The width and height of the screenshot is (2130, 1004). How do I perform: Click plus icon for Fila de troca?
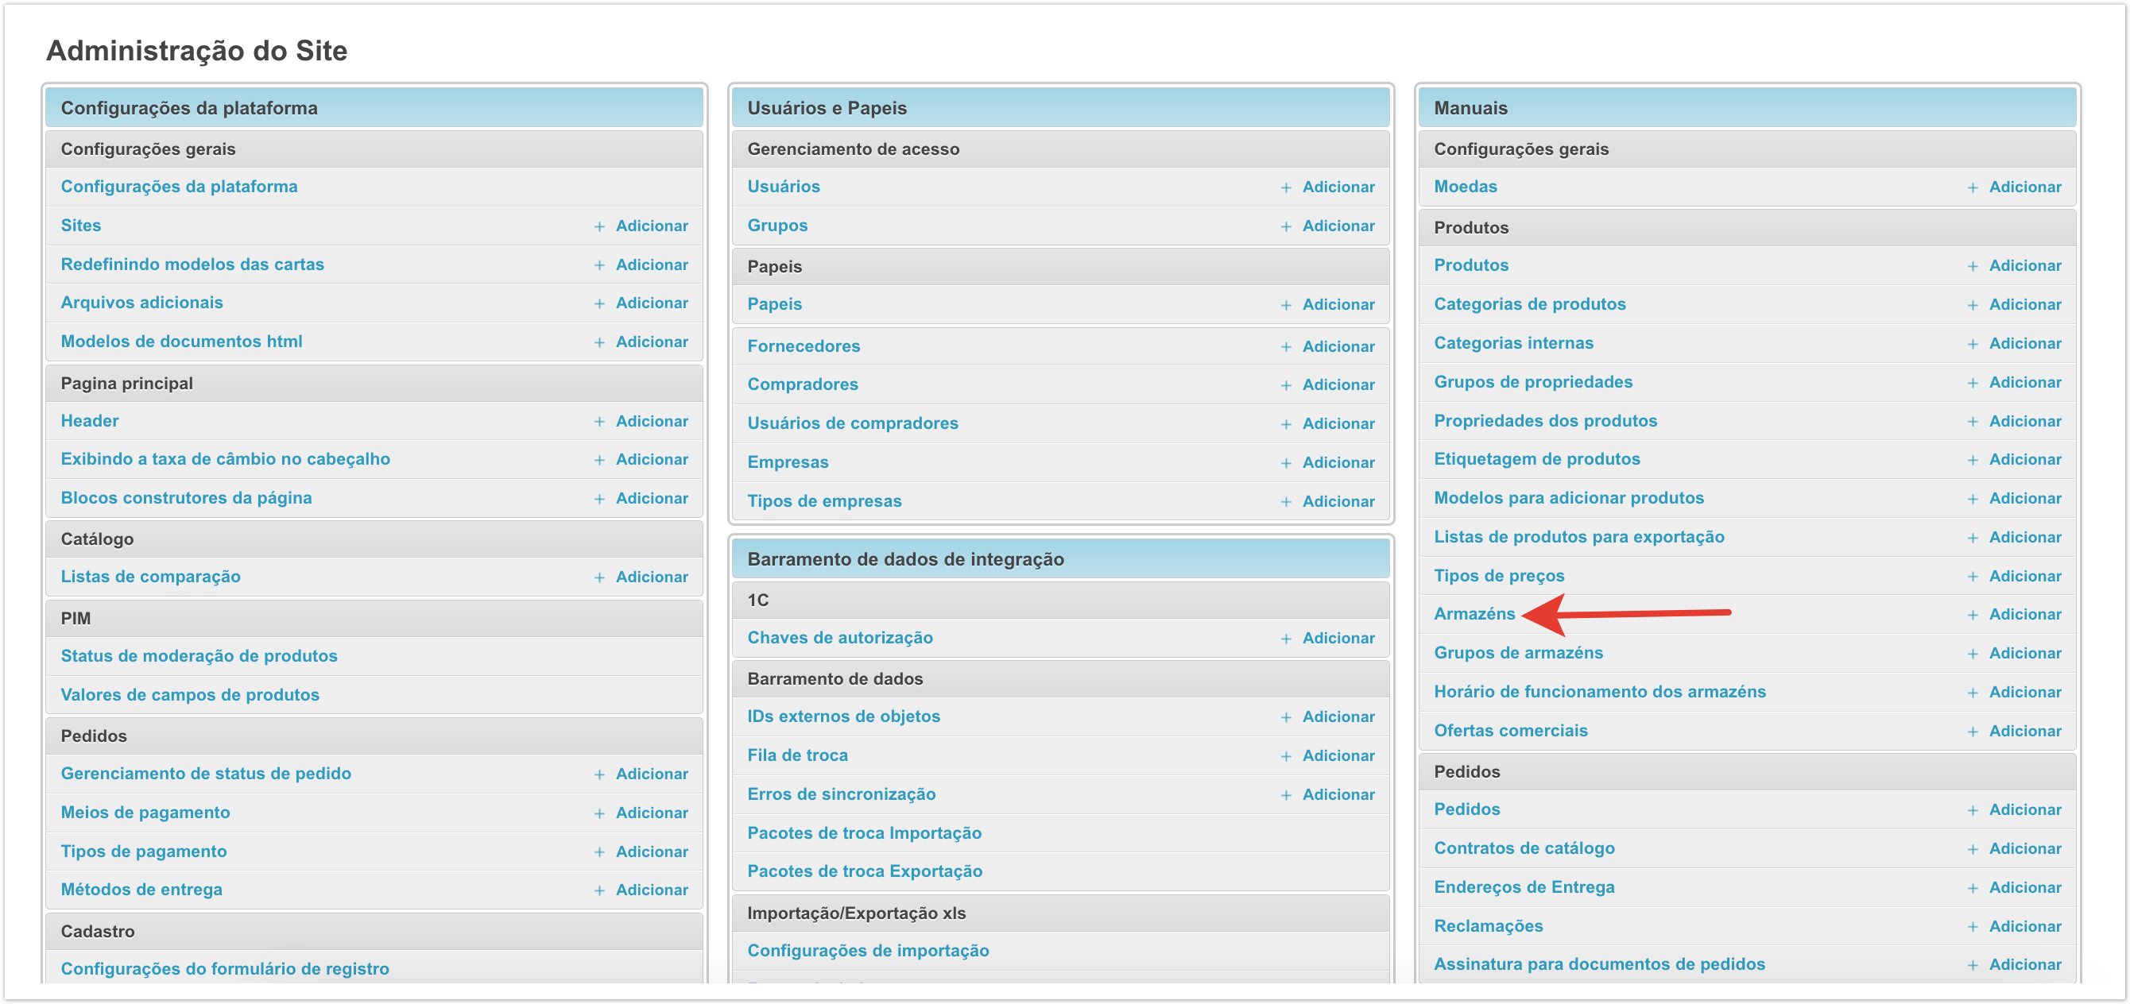[x=1286, y=756]
